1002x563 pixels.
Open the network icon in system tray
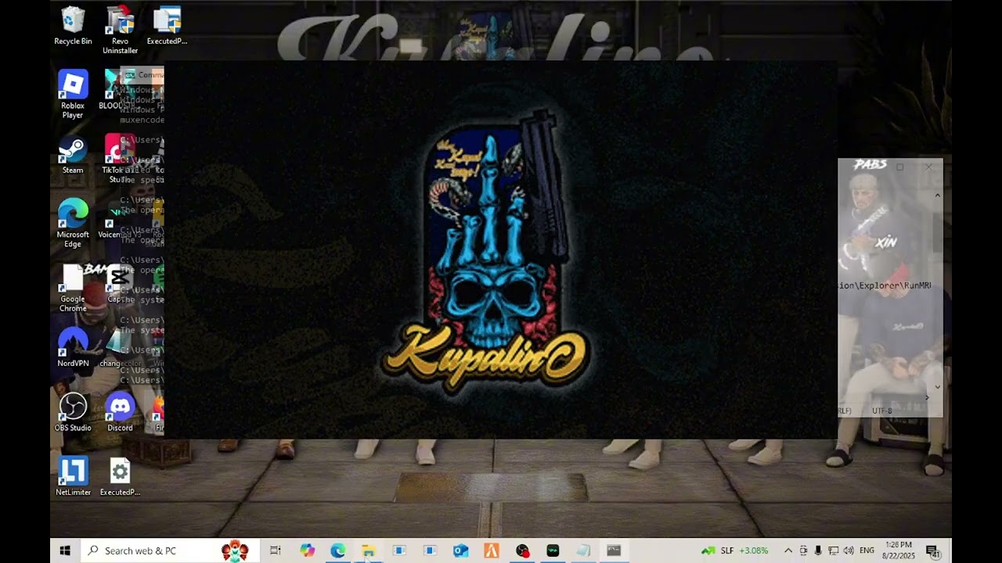click(833, 550)
